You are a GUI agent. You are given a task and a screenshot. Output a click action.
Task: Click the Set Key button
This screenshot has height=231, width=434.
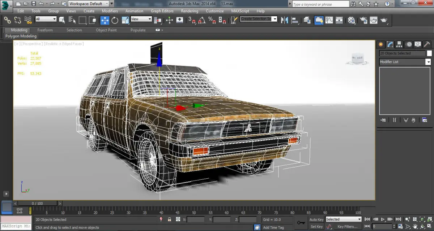coord(316,227)
